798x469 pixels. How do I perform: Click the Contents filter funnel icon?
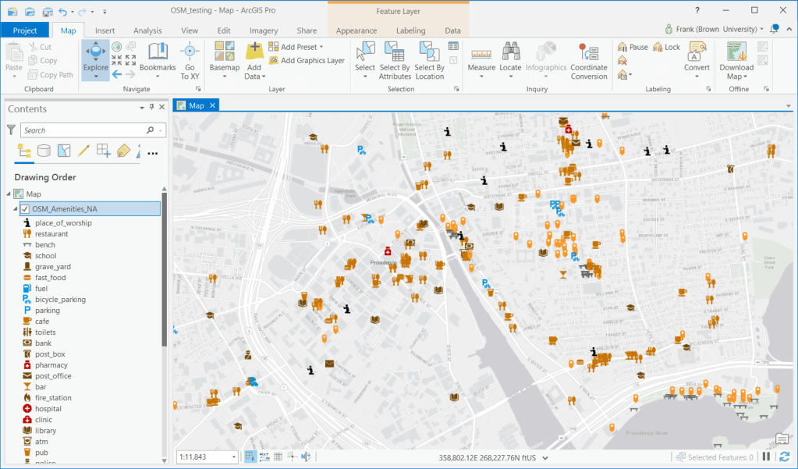point(9,130)
